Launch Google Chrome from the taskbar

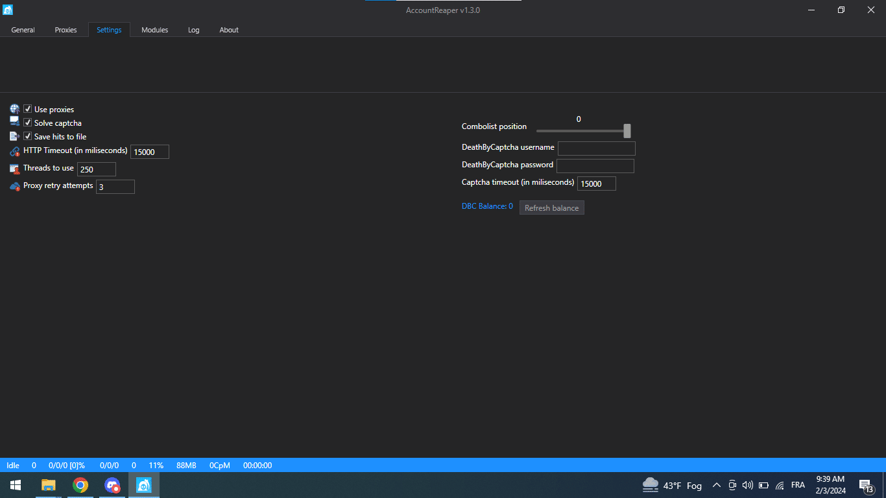tap(80, 485)
